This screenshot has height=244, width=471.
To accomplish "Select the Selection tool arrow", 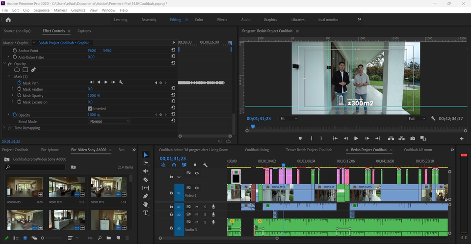I will pyautogui.click(x=145, y=155).
